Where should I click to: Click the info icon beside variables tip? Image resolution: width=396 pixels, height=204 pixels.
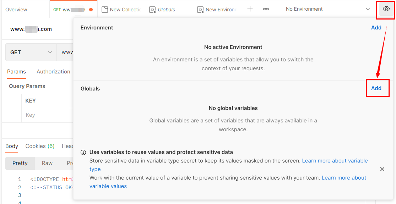coord(83,153)
